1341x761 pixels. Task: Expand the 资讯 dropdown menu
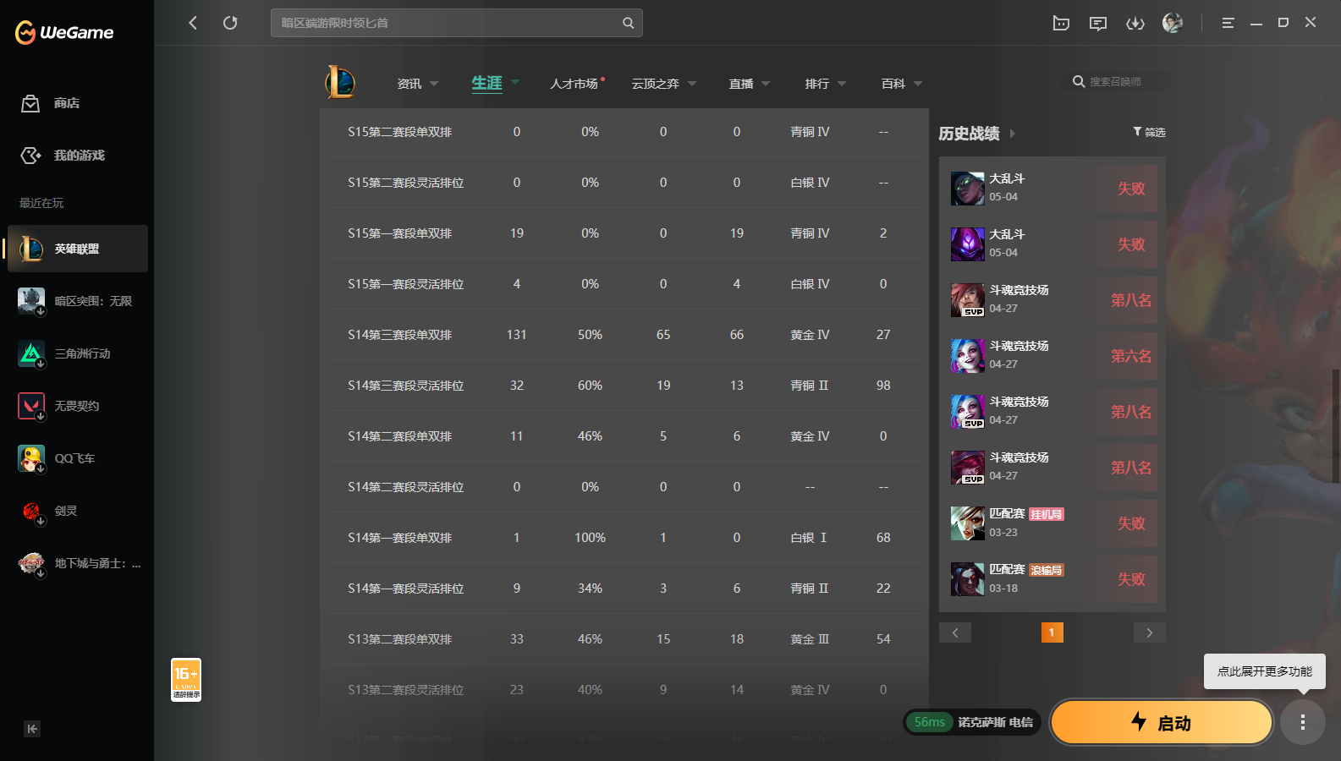click(434, 84)
